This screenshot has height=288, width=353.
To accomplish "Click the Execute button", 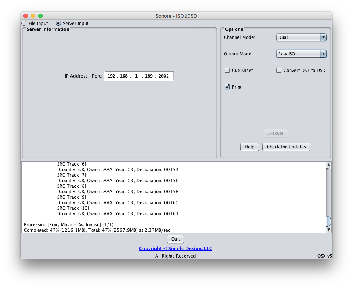I will 275,133.
